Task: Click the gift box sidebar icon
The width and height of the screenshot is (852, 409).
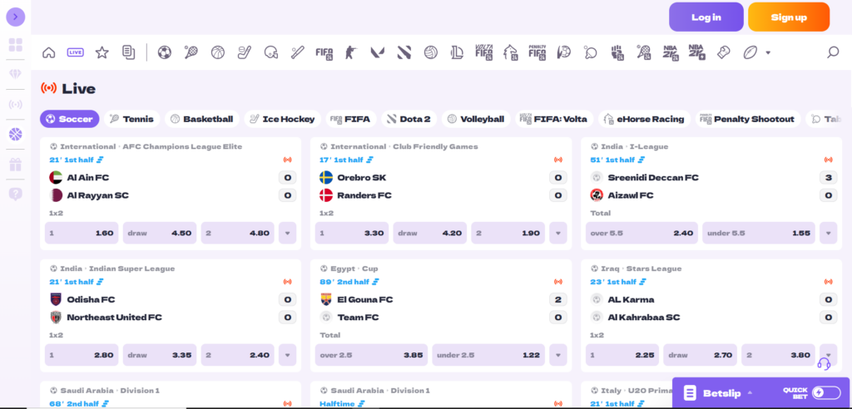Action: tap(16, 165)
